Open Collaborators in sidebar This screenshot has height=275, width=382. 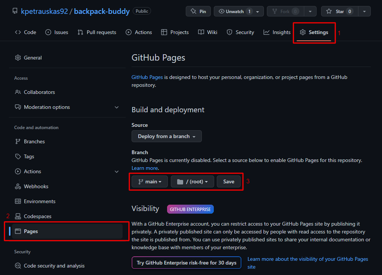point(67,92)
